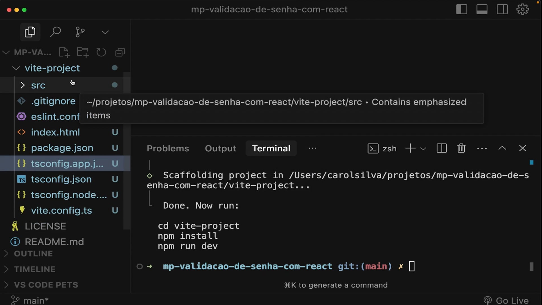Open new terminal profile dropdown arrow
This screenshot has height=305, width=542.
423,149
